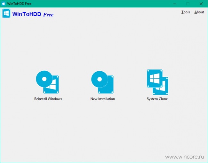Click the Reinstall Windows disc-and-drive icon
Viewport: 208px width, 163px height.
(47, 82)
